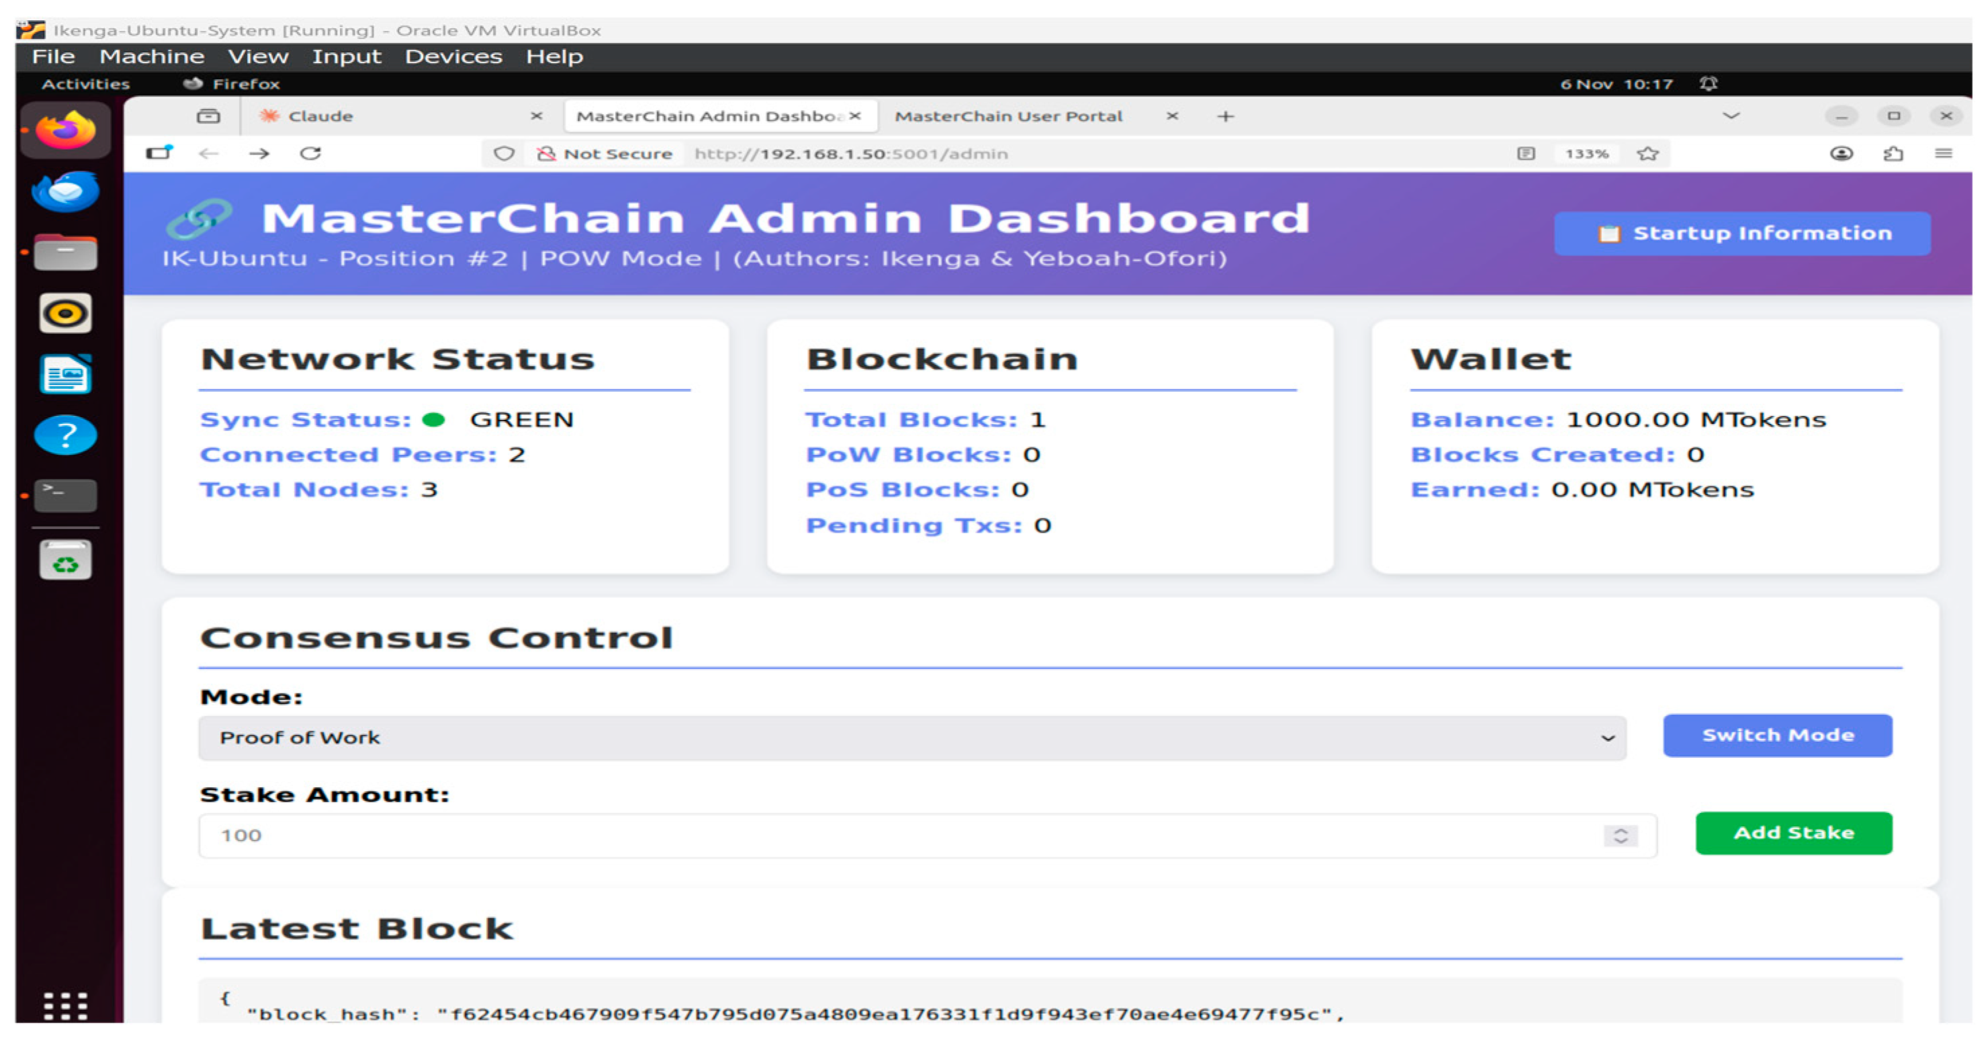Open Firefox from the Ubuntu dock
This screenshot has height=1046, width=1988.
click(x=66, y=130)
